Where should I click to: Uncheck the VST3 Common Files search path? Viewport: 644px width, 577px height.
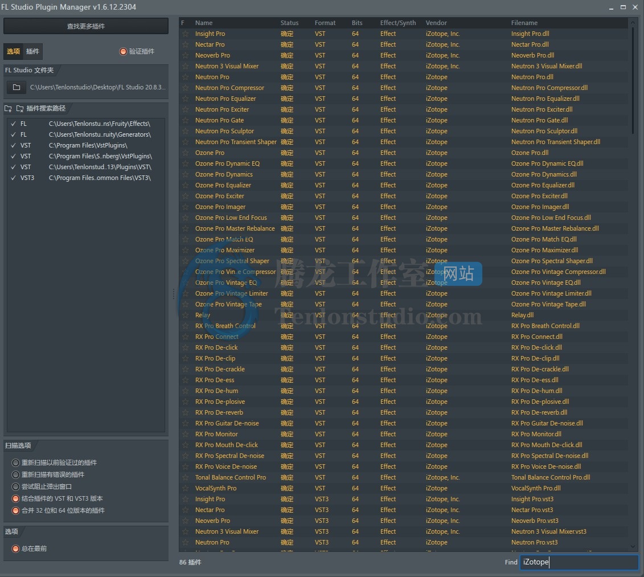click(x=14, y=178)
